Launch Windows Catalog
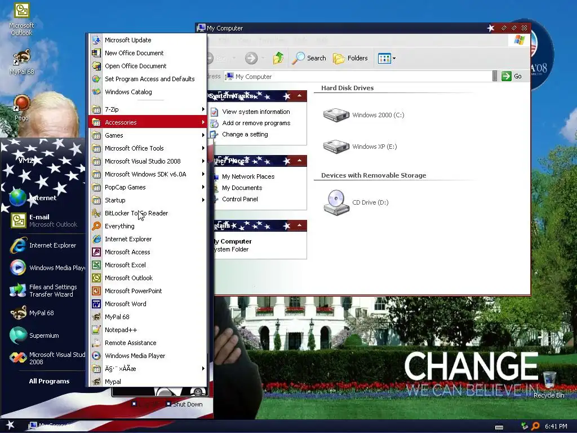577x433 pixels. (x=147, y=92)
